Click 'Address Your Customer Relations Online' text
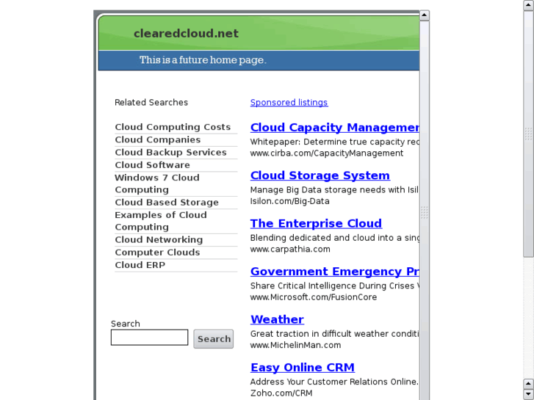Screen dimensions: 534x400 [x=334, y=382]
